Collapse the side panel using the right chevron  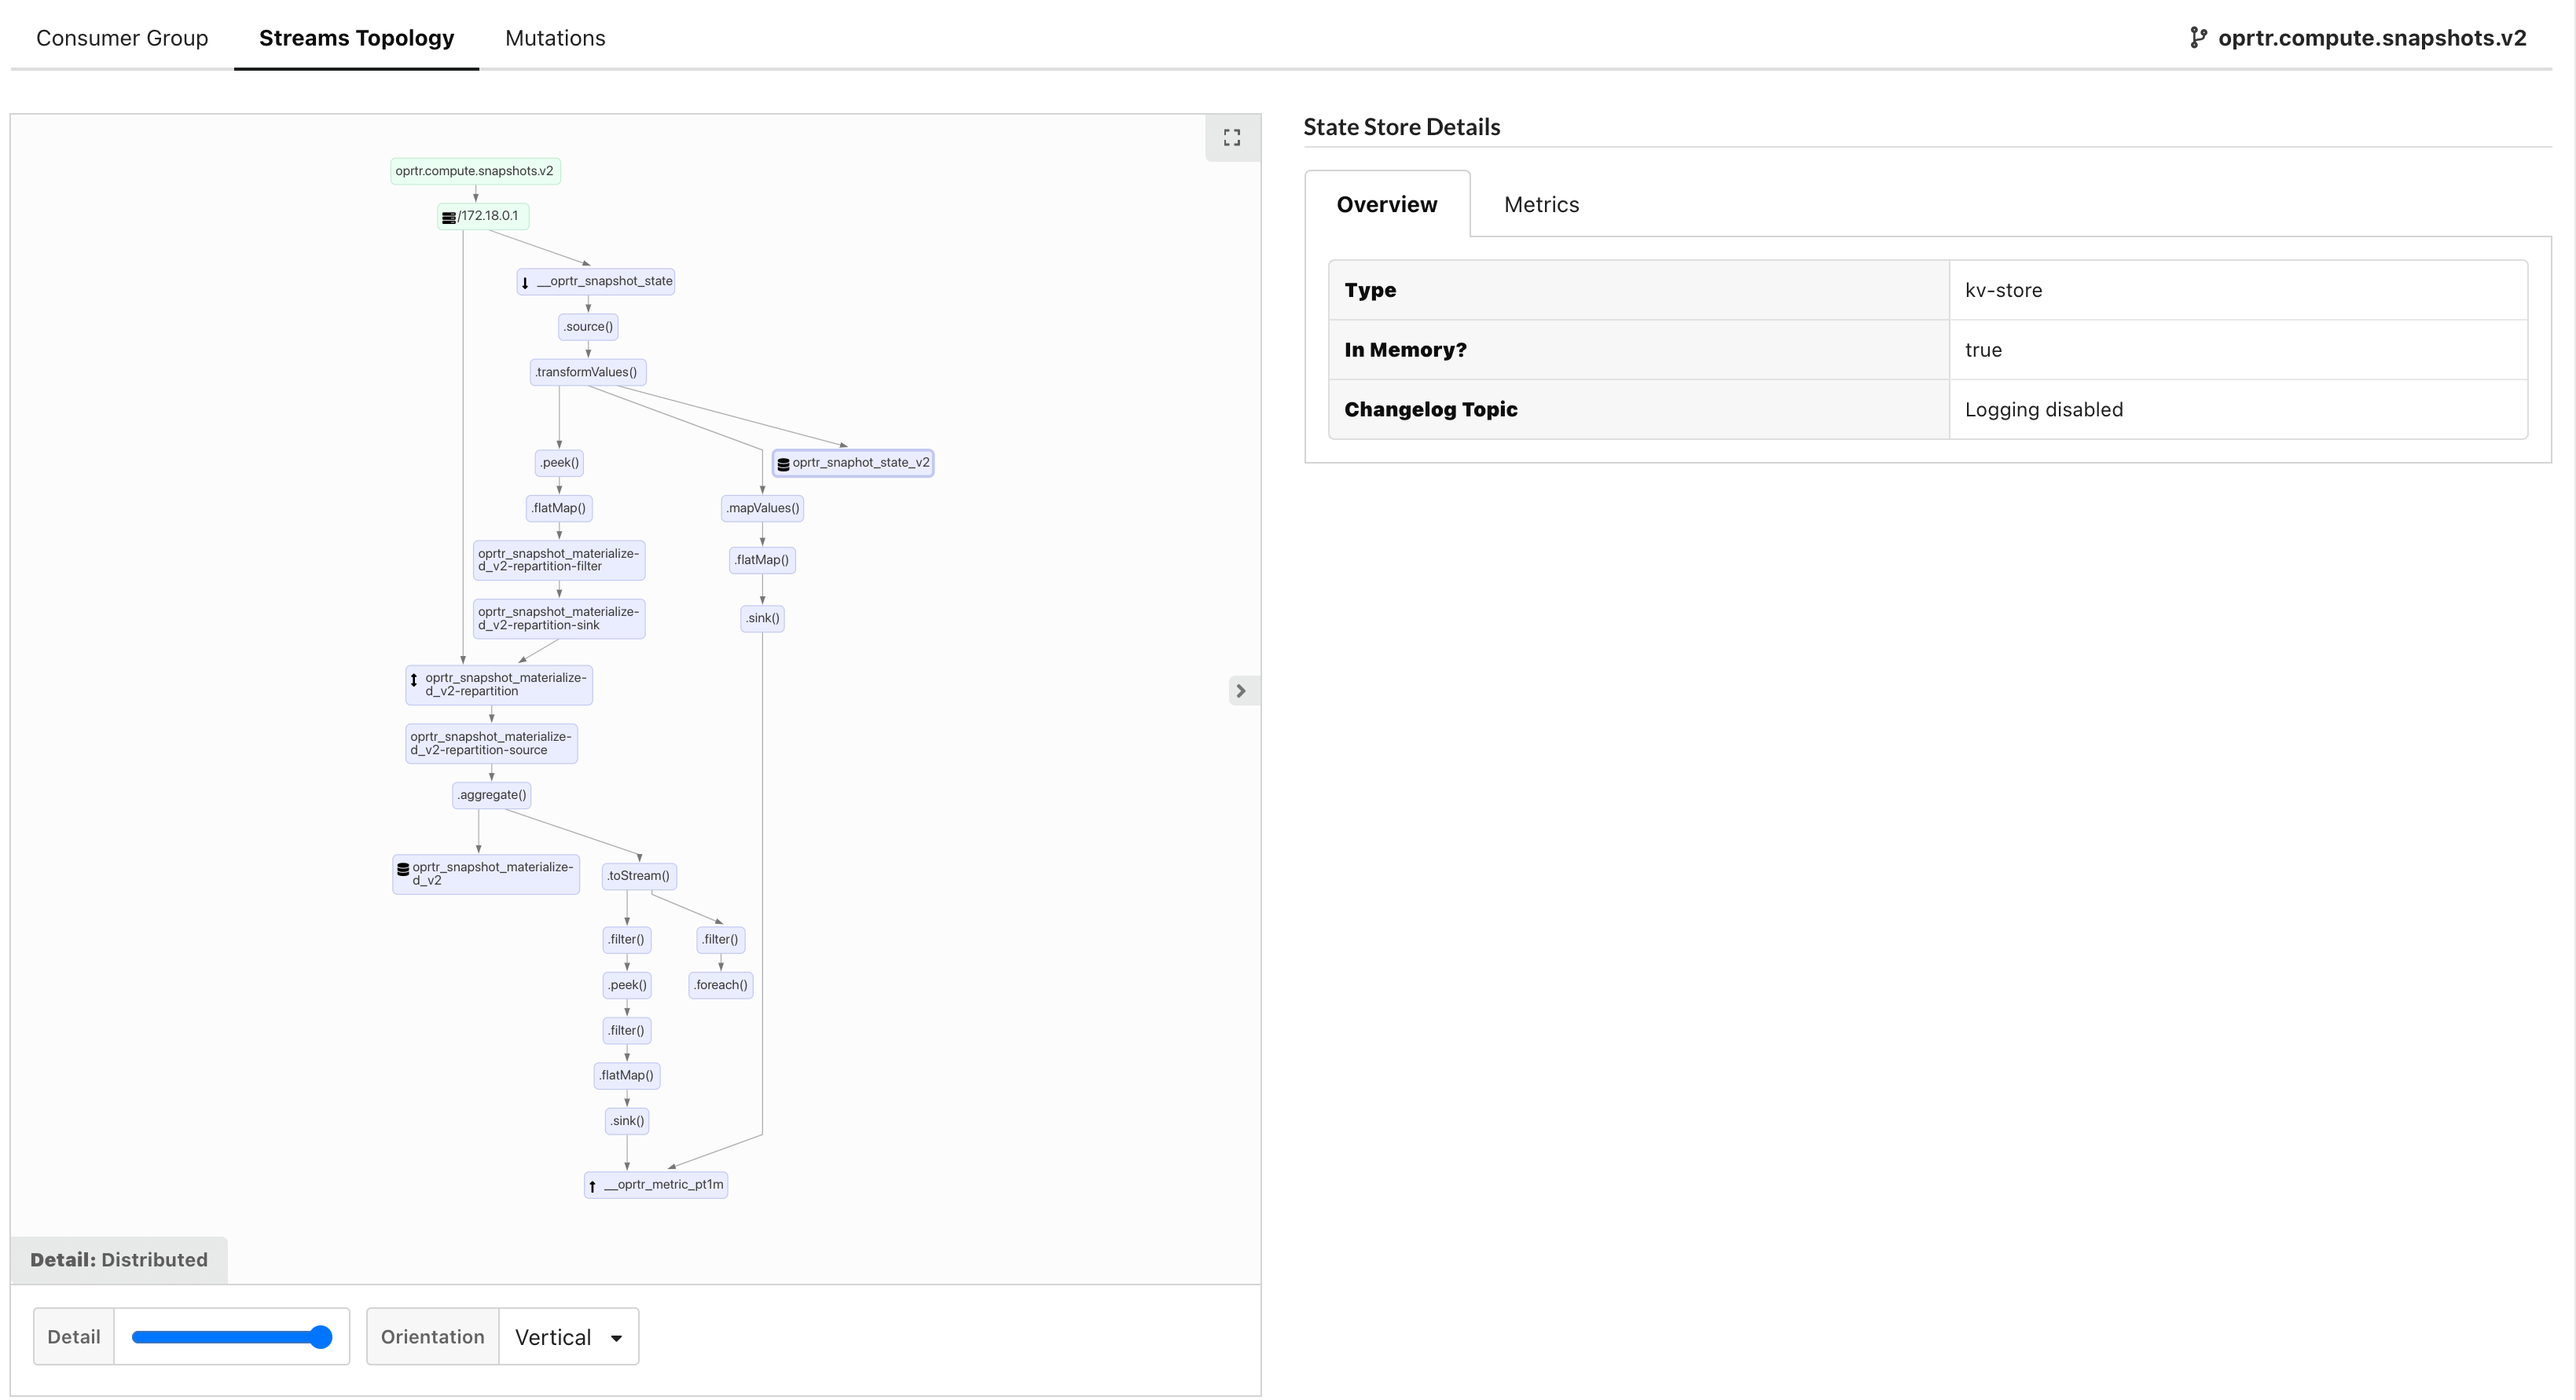(x=1241, y=690)
